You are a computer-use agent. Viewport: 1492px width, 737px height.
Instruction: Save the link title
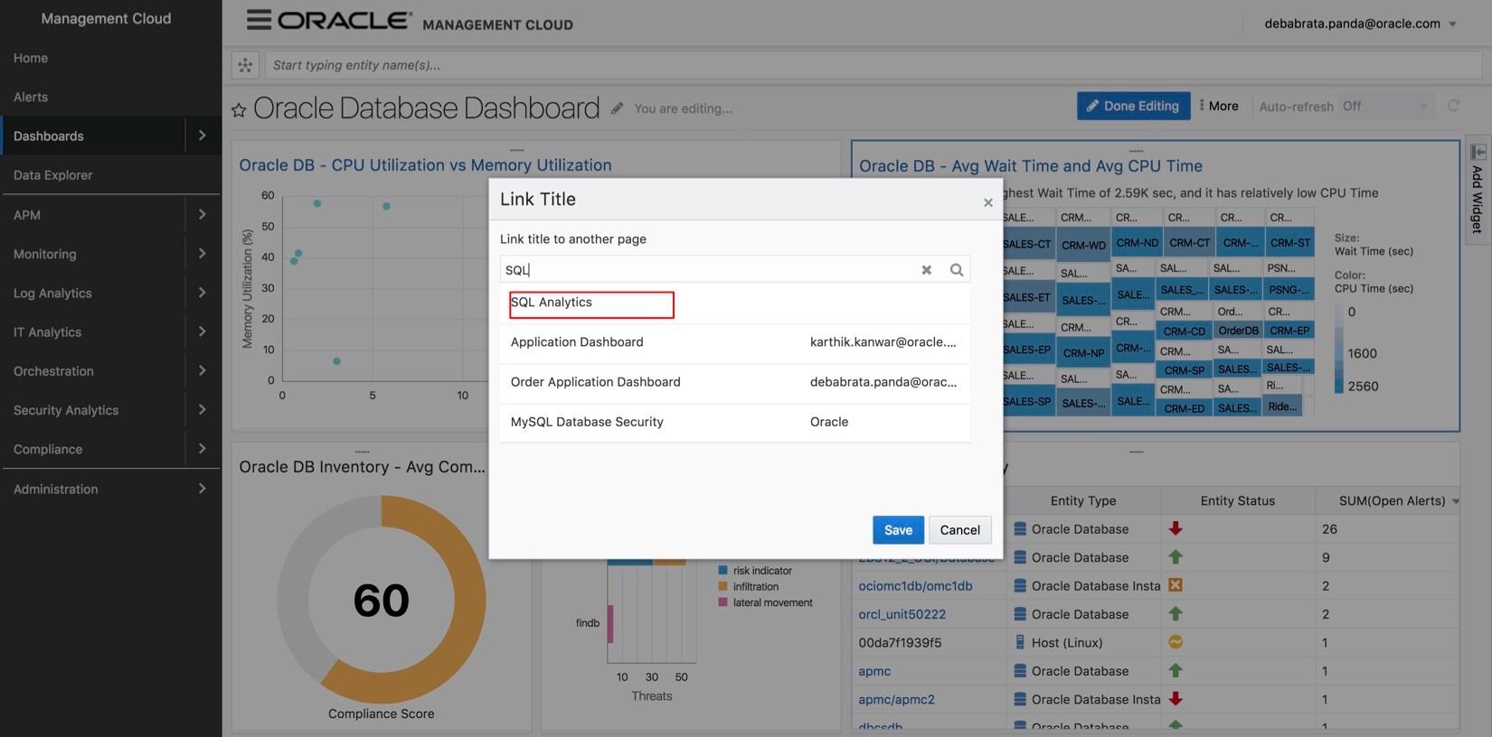click(x=897, y=530)
